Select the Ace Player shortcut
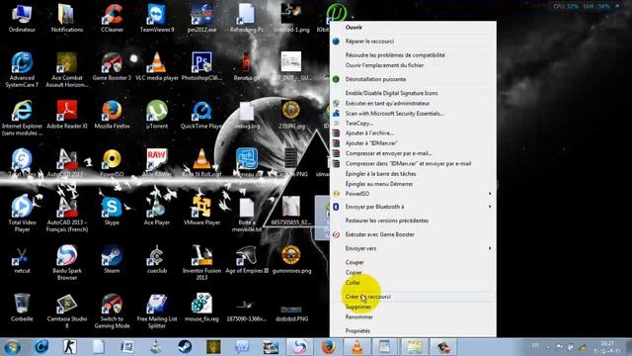The height and width of the screenshot is (356, 632). (157, 211)
